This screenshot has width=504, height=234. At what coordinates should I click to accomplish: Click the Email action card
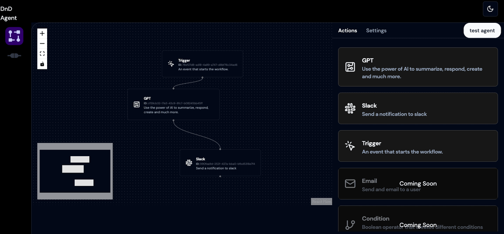pyautogui.click(x=418, y=184)
